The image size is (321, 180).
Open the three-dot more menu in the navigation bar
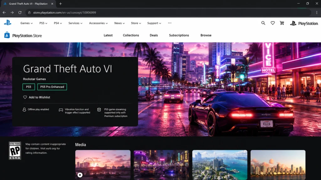click(x=170, y=23)
